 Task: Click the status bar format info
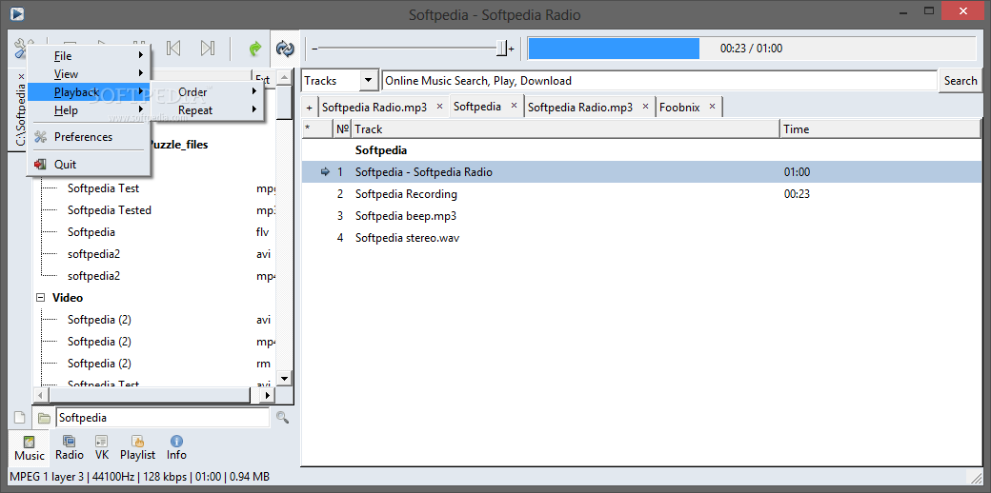140,477
